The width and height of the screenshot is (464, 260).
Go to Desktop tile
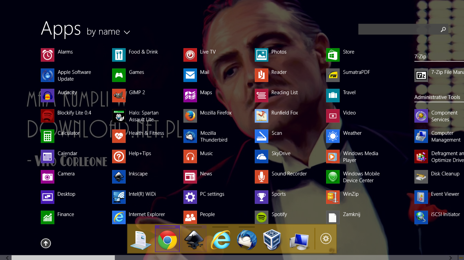click(48, 197)
